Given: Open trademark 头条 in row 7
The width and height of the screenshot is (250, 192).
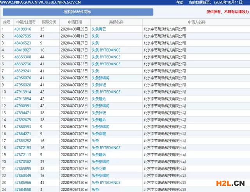Looking at the screenshot, I should coord(95,71).
